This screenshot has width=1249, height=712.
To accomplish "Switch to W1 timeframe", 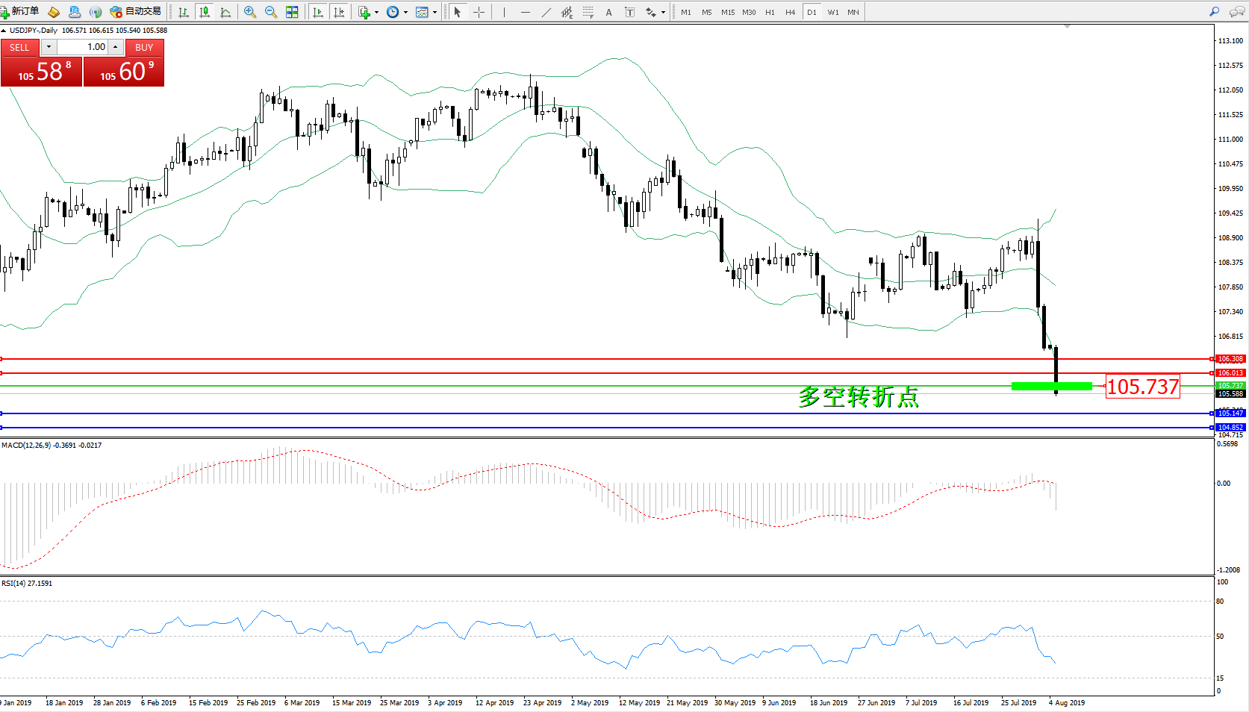I will point(833,12).
